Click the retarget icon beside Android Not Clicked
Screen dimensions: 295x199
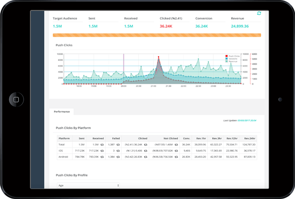(x=176, y=157)
